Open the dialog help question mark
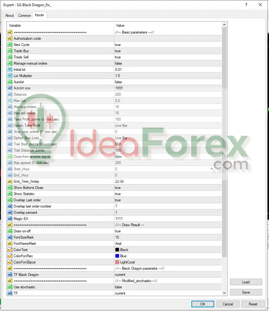 point(246,5)
